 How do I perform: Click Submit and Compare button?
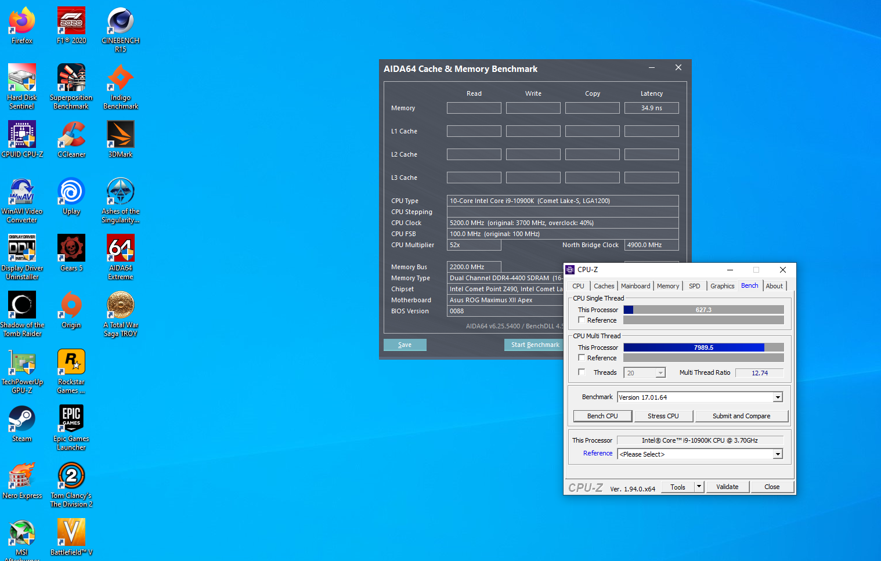tap(742, 416)
